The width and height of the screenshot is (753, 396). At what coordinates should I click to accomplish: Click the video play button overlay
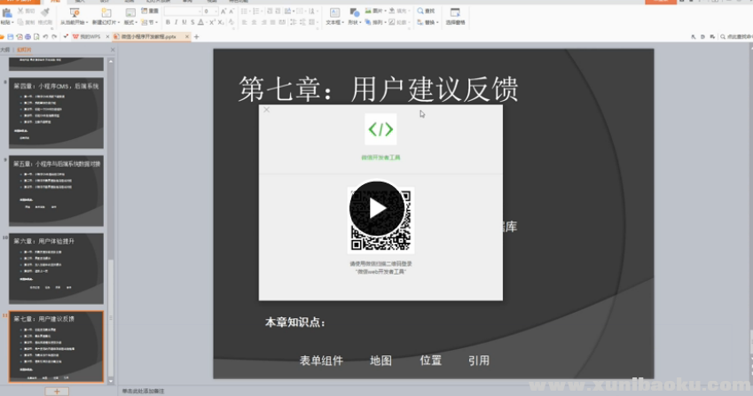point(377,209)
